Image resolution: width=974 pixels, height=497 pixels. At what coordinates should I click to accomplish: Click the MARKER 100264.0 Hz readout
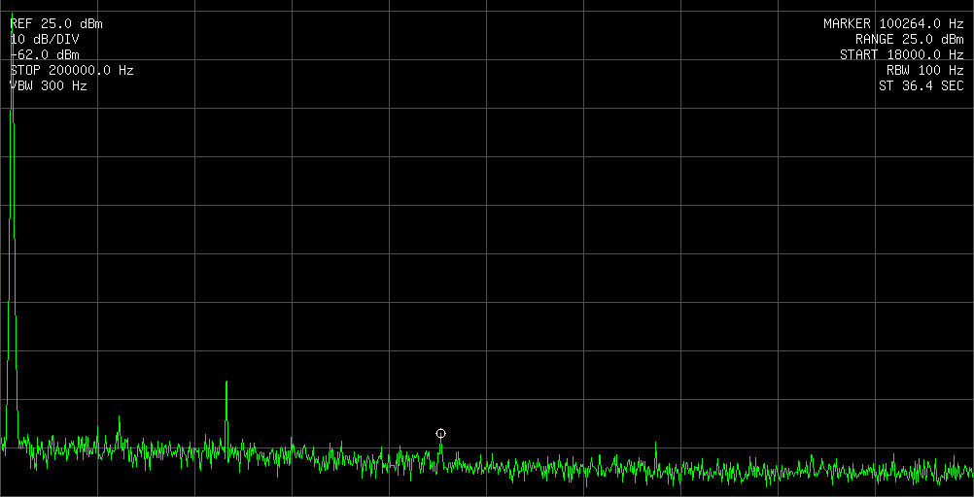(894, 24)
